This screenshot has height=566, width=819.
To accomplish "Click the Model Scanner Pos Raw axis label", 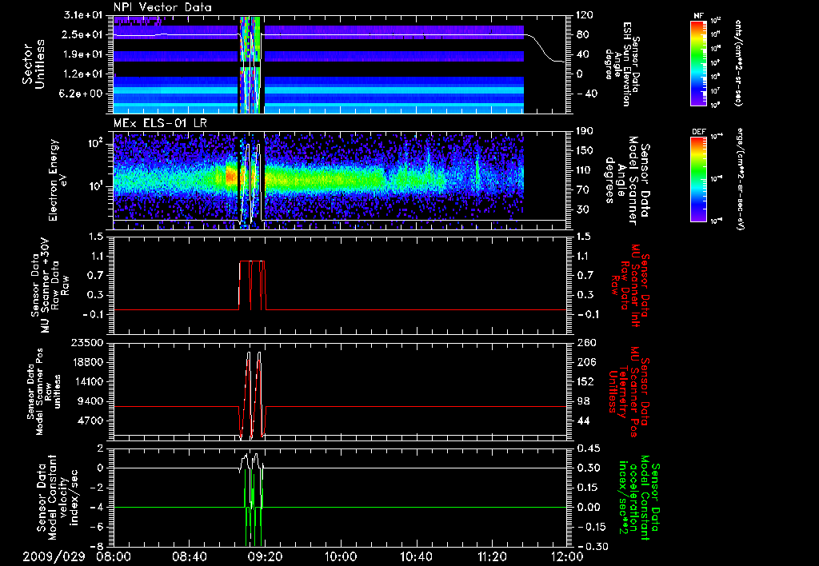I will coord(44,392).
